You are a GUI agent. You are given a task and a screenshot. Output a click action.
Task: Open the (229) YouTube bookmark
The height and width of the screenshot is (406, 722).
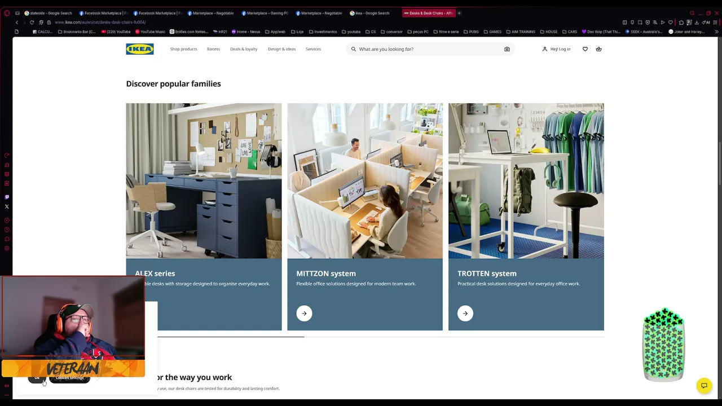[x=116, y=32]
